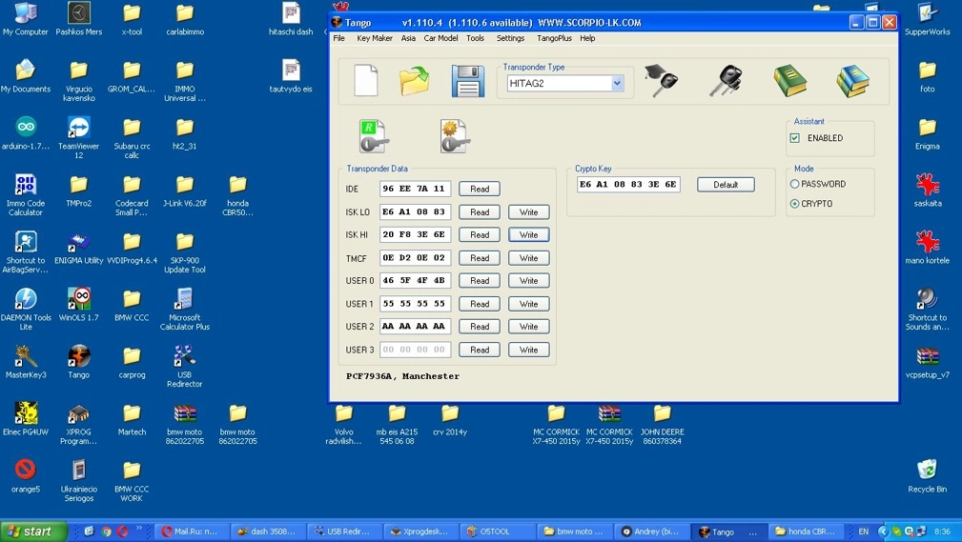Open the single green book icon

[x=789, y=80]
